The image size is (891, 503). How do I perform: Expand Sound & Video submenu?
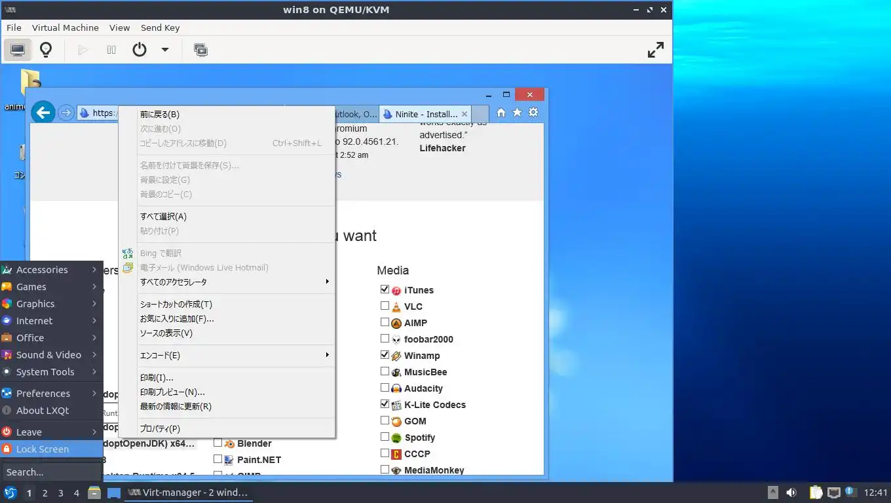click(51, 355)
